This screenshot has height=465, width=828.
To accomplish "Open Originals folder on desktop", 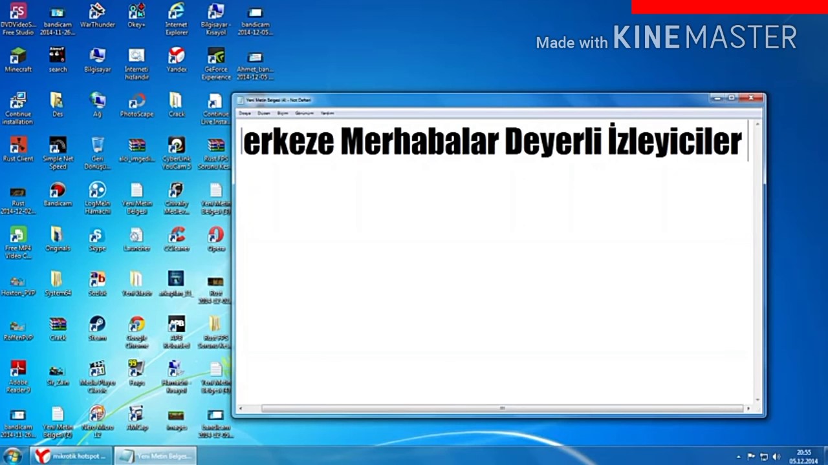I will [x=58, y=238].
